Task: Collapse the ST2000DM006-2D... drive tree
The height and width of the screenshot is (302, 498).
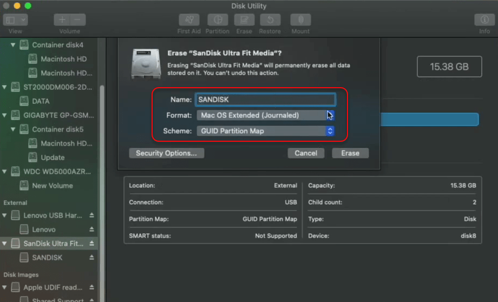Action: [4, 87]
